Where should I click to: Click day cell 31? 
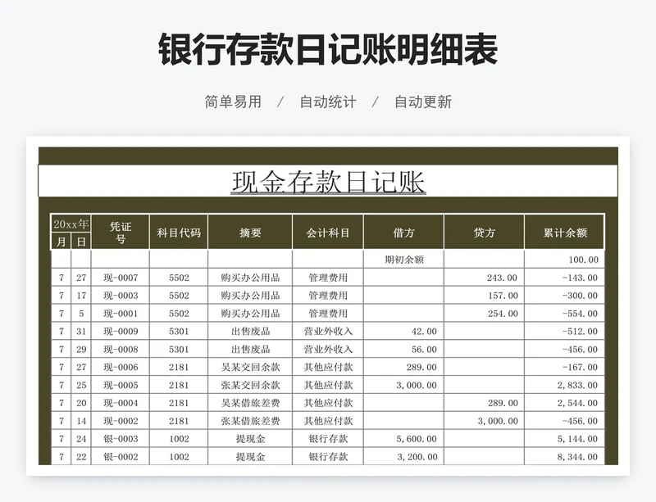click(81, 331)
